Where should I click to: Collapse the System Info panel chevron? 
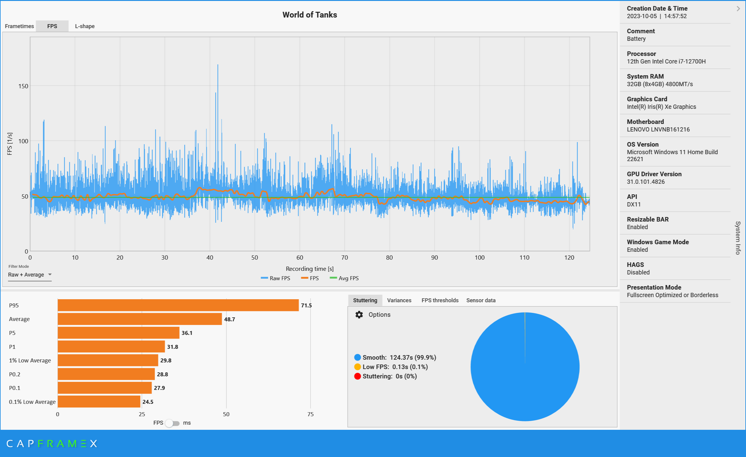click(738, 9)
